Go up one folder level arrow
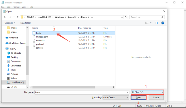This screenshot has height=108, width=186. [x=18, y=17]
